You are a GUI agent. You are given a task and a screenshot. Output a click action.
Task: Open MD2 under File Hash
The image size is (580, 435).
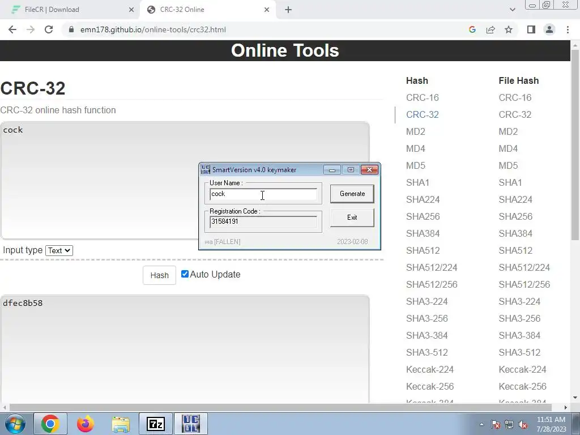[508, 131]
